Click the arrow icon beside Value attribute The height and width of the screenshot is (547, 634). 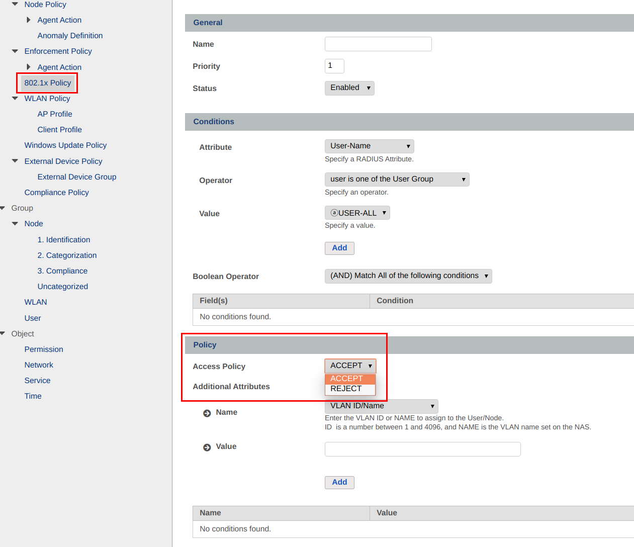coord(207,447)
